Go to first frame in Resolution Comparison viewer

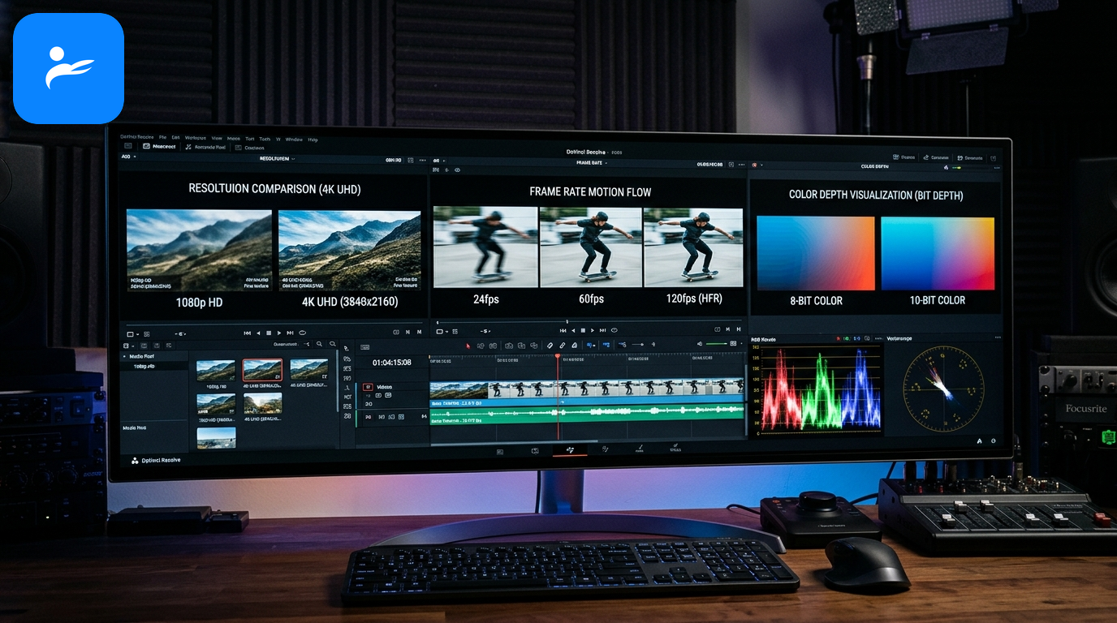click(x=248, y=333)
